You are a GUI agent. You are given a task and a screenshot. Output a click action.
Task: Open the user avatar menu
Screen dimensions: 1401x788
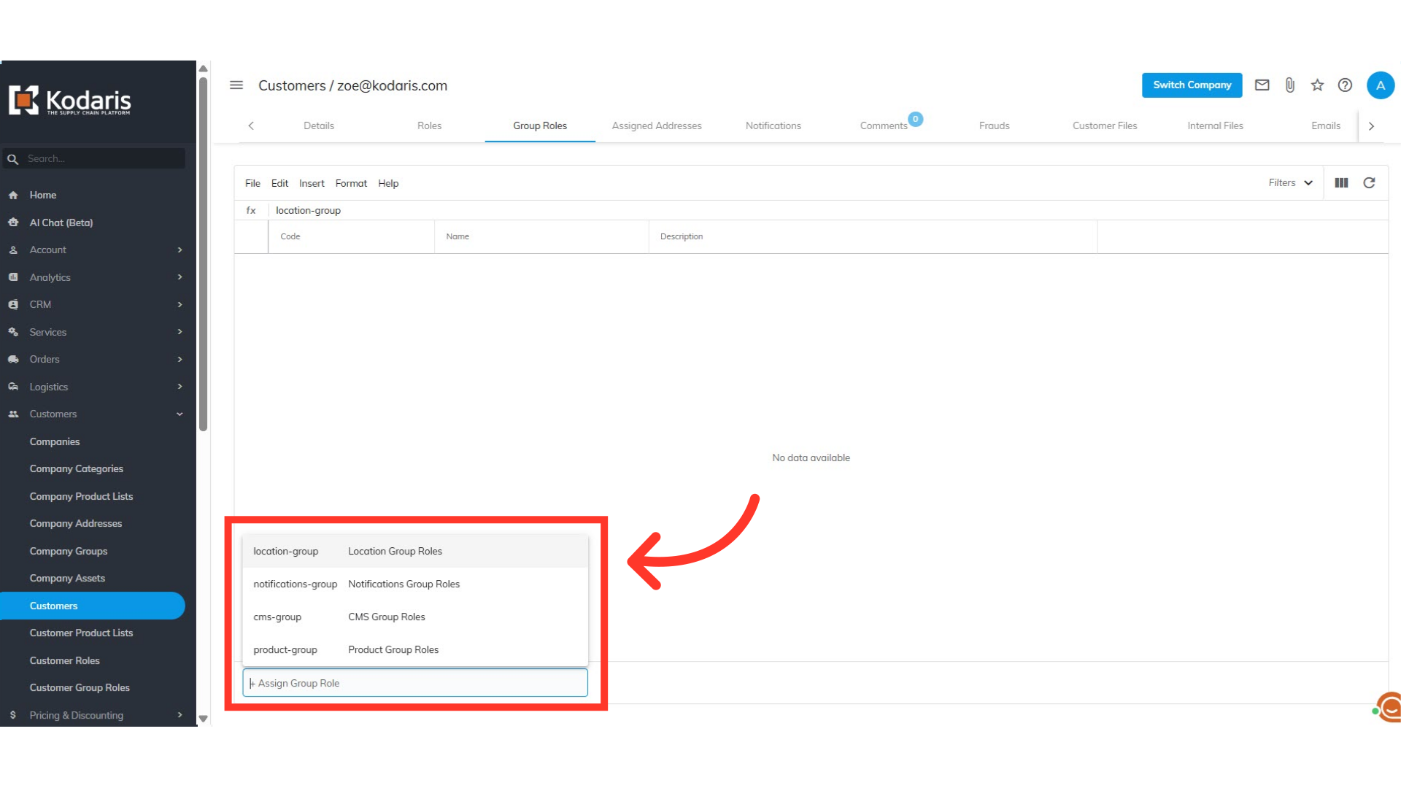[1380, 85]
